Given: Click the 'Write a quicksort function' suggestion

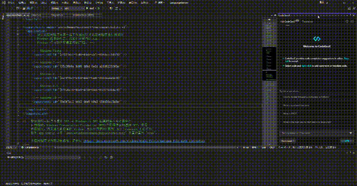Looking at the screenshot, I should pos(317,105).
